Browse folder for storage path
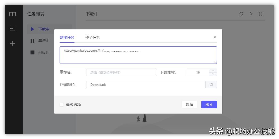This screenshot has height=139, width=279. click(x=211, y=84)
